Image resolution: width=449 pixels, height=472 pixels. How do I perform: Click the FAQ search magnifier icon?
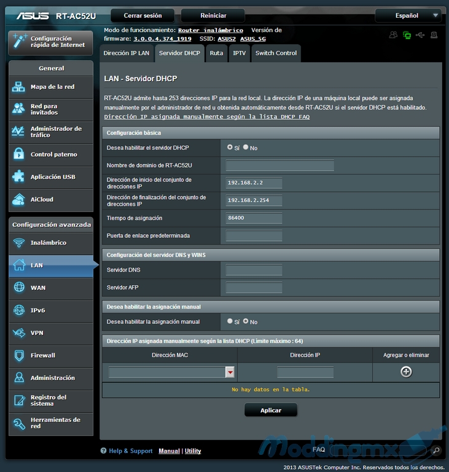click(435, 450)
